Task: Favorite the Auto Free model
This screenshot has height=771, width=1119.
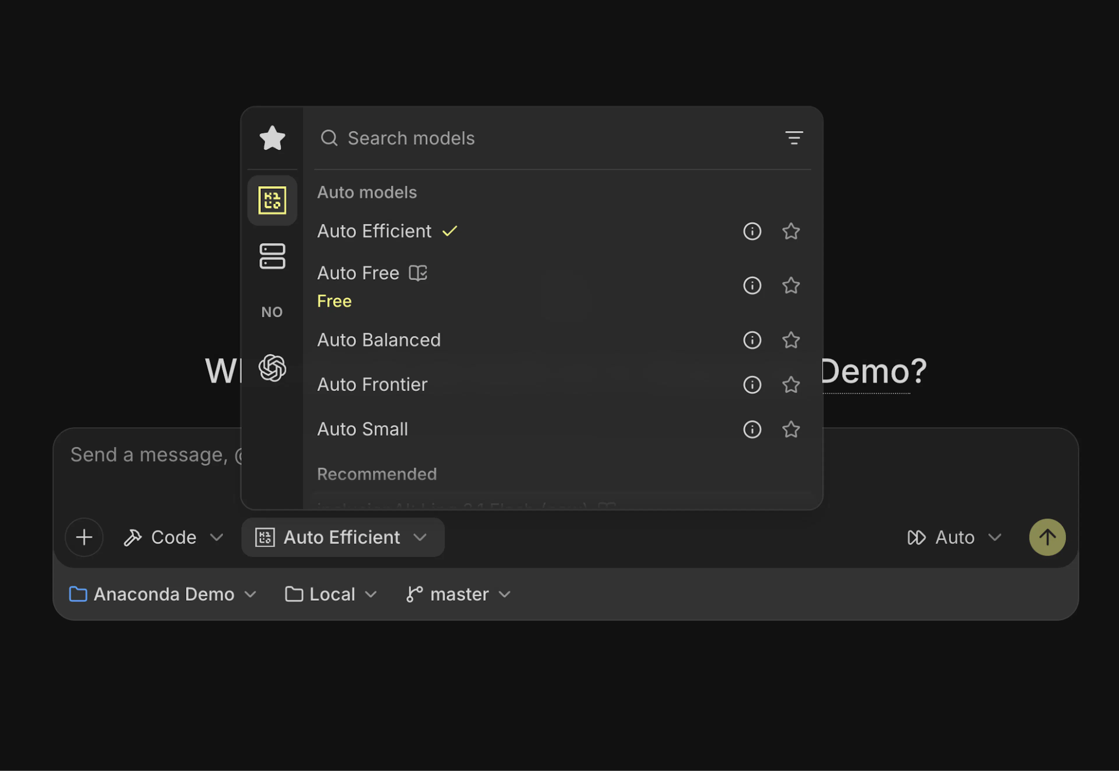Action: 791,286
